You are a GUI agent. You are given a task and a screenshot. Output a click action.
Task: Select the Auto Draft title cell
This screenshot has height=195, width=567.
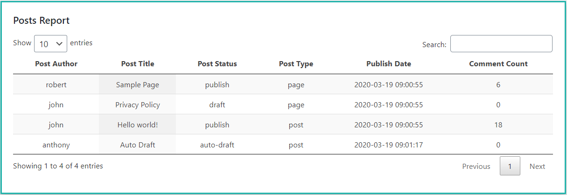point(138,145)
